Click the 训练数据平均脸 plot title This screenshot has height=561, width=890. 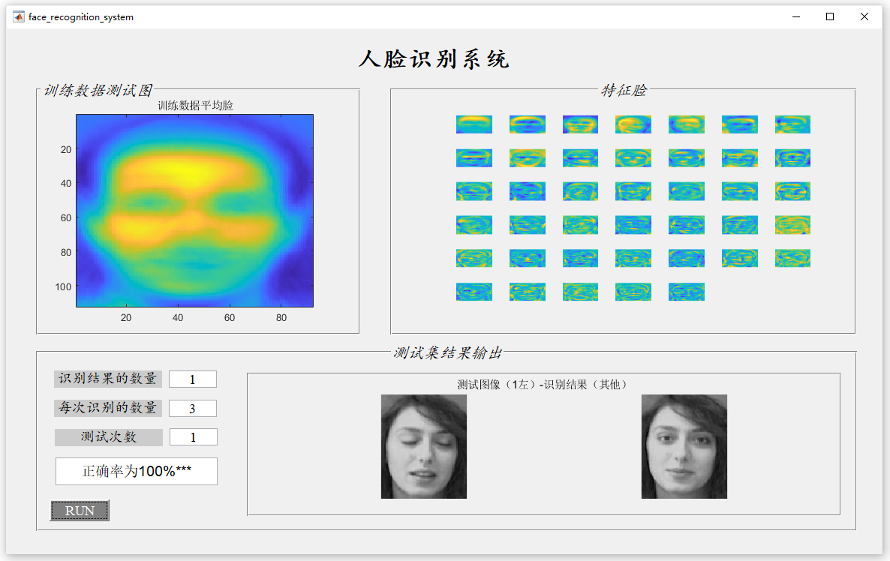point(195,106)
